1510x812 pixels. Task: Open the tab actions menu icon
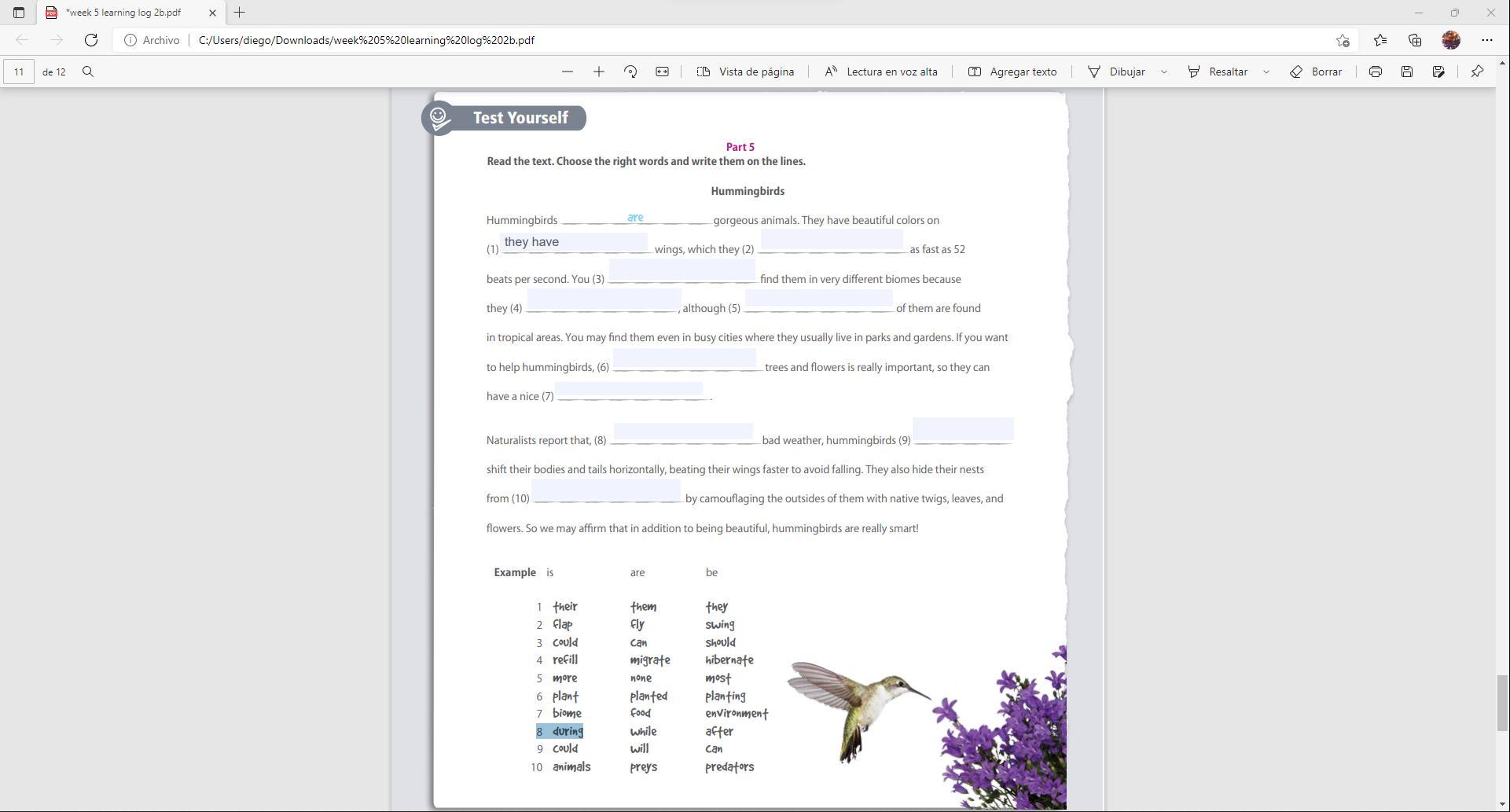tap(19, 13)
